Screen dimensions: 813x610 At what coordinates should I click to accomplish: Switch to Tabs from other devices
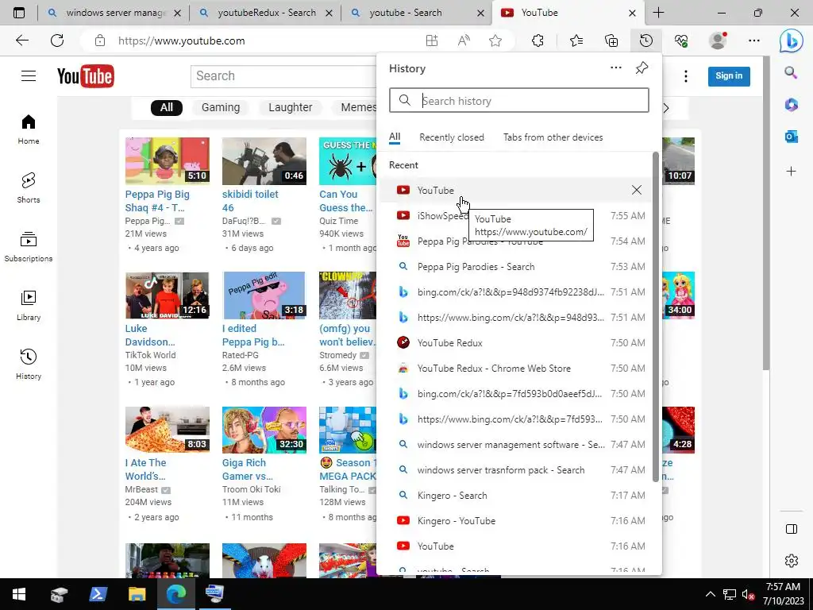553,137
